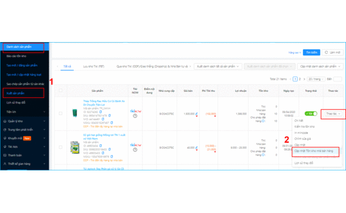Screen dimensions: 346x213
Task: Copy the first product's SKU via copy icon
Action: pos(110,116)
